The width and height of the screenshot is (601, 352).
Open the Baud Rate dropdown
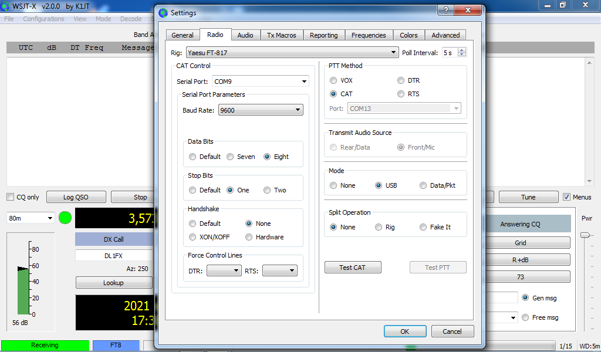tap(260, 110)
